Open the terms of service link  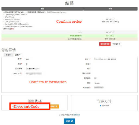77,115
